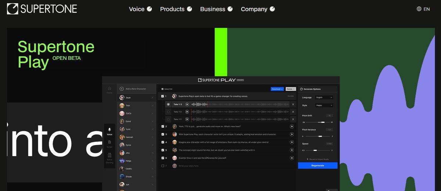
Task: Click the globe language icon
Action: 419,9
